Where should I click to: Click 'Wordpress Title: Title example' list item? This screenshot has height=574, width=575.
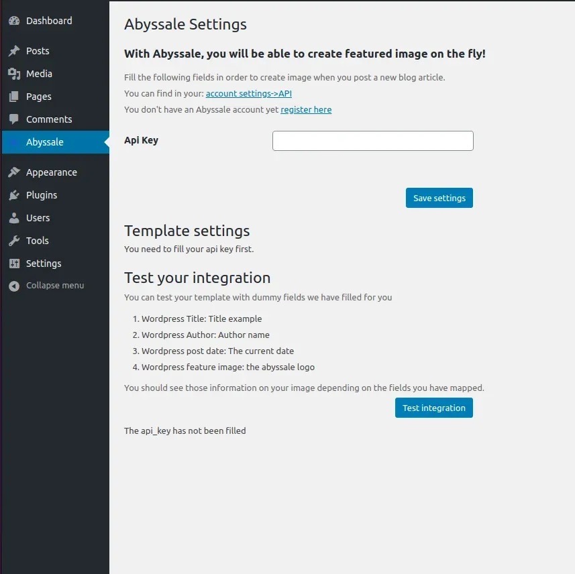click(x=202, y=319)
